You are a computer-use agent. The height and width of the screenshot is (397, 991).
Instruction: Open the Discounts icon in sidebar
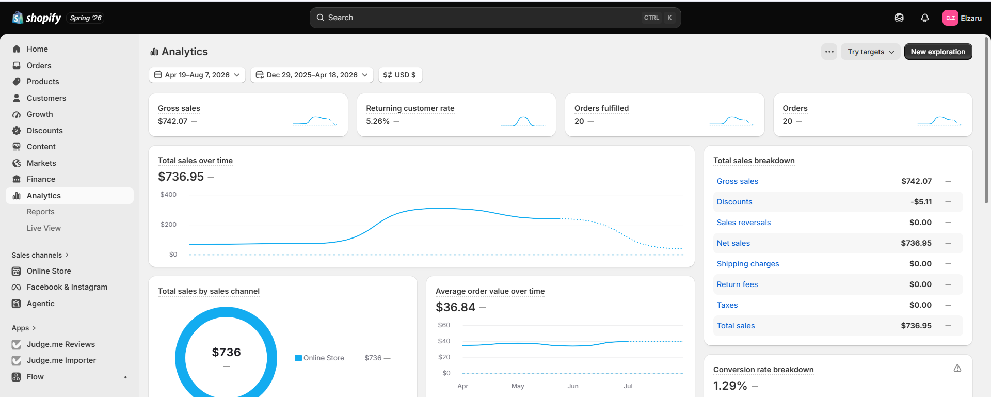click(x=17, y=131)
